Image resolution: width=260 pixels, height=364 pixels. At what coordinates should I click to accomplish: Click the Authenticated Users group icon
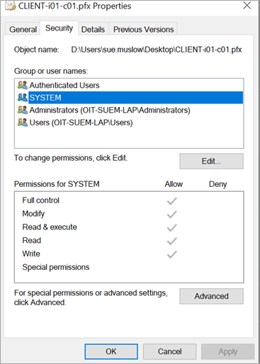coord(23,85)
